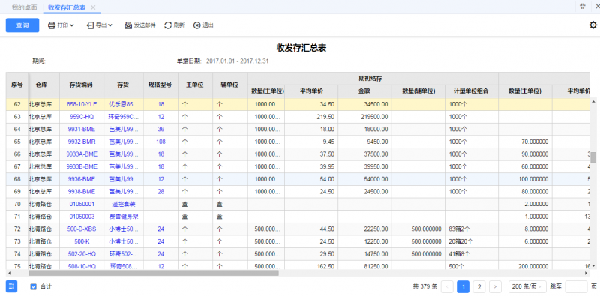Viewport: 600px width, 296px height.
Task: Click the 主单位 column header
Action: (x=195, y=85)
